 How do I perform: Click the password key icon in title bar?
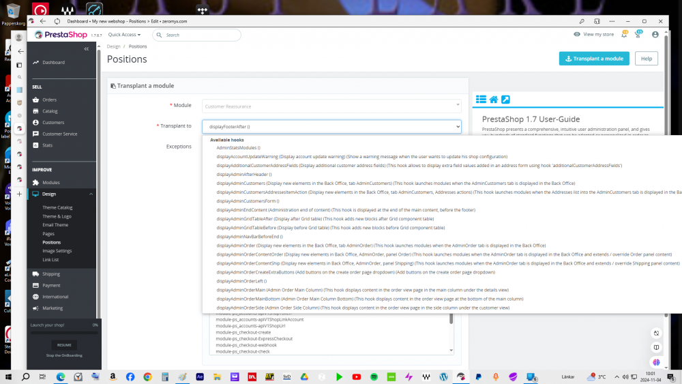click(582, 21)
